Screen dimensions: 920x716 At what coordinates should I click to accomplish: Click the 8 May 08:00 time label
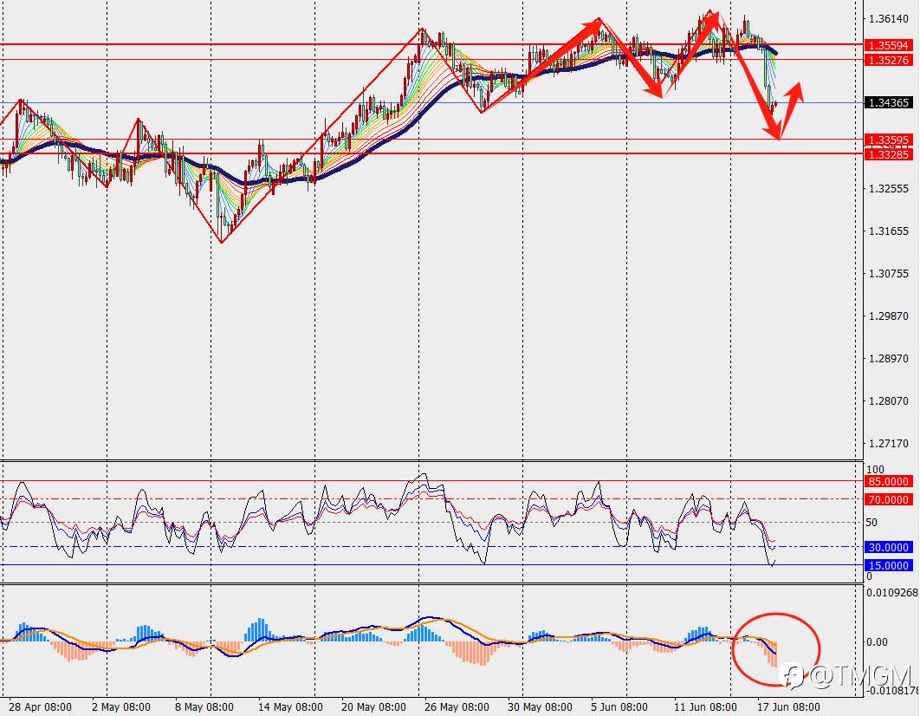click(x=204, y=706)
